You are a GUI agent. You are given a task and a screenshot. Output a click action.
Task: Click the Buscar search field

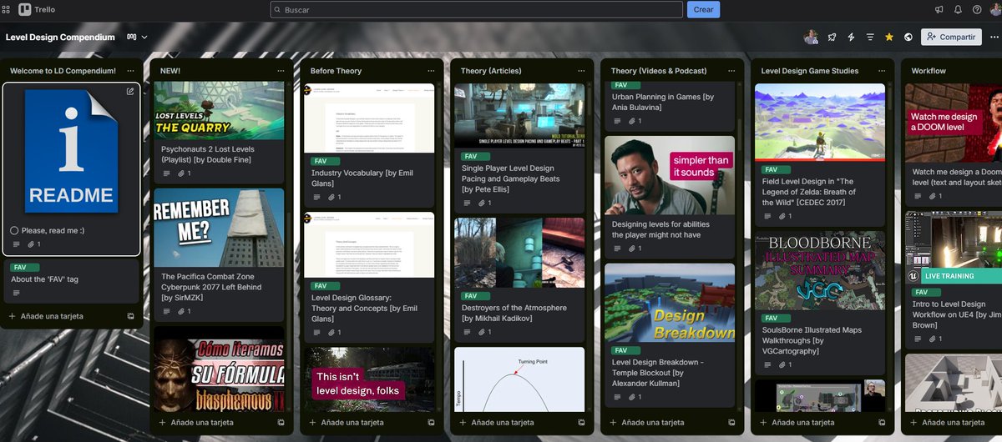pyautogui.click(x=476, y=10)
